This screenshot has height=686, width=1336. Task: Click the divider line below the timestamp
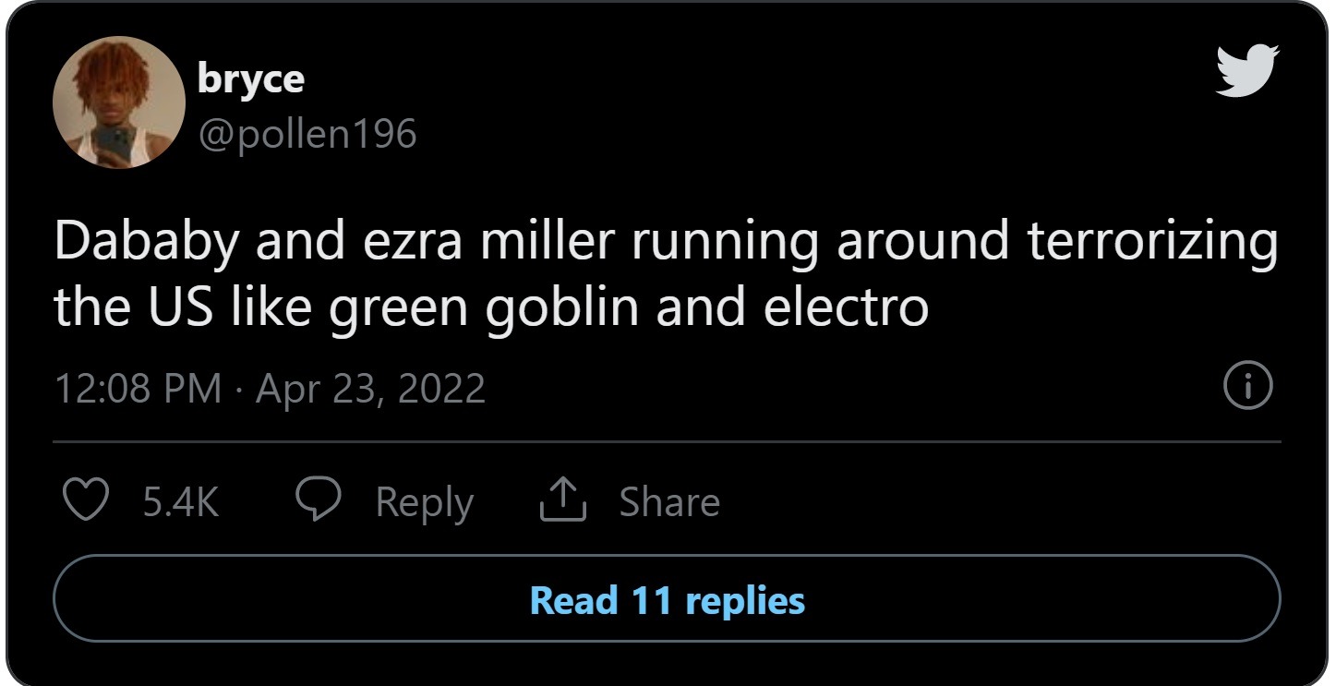(667, 442)
